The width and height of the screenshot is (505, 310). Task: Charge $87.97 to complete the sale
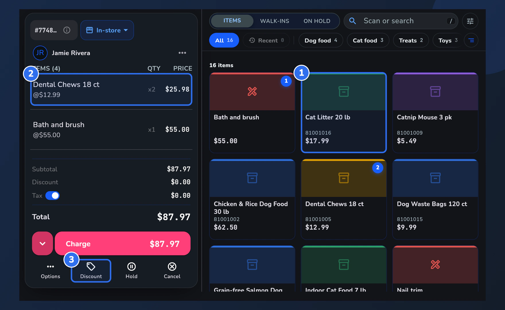[x=123, y=243]
